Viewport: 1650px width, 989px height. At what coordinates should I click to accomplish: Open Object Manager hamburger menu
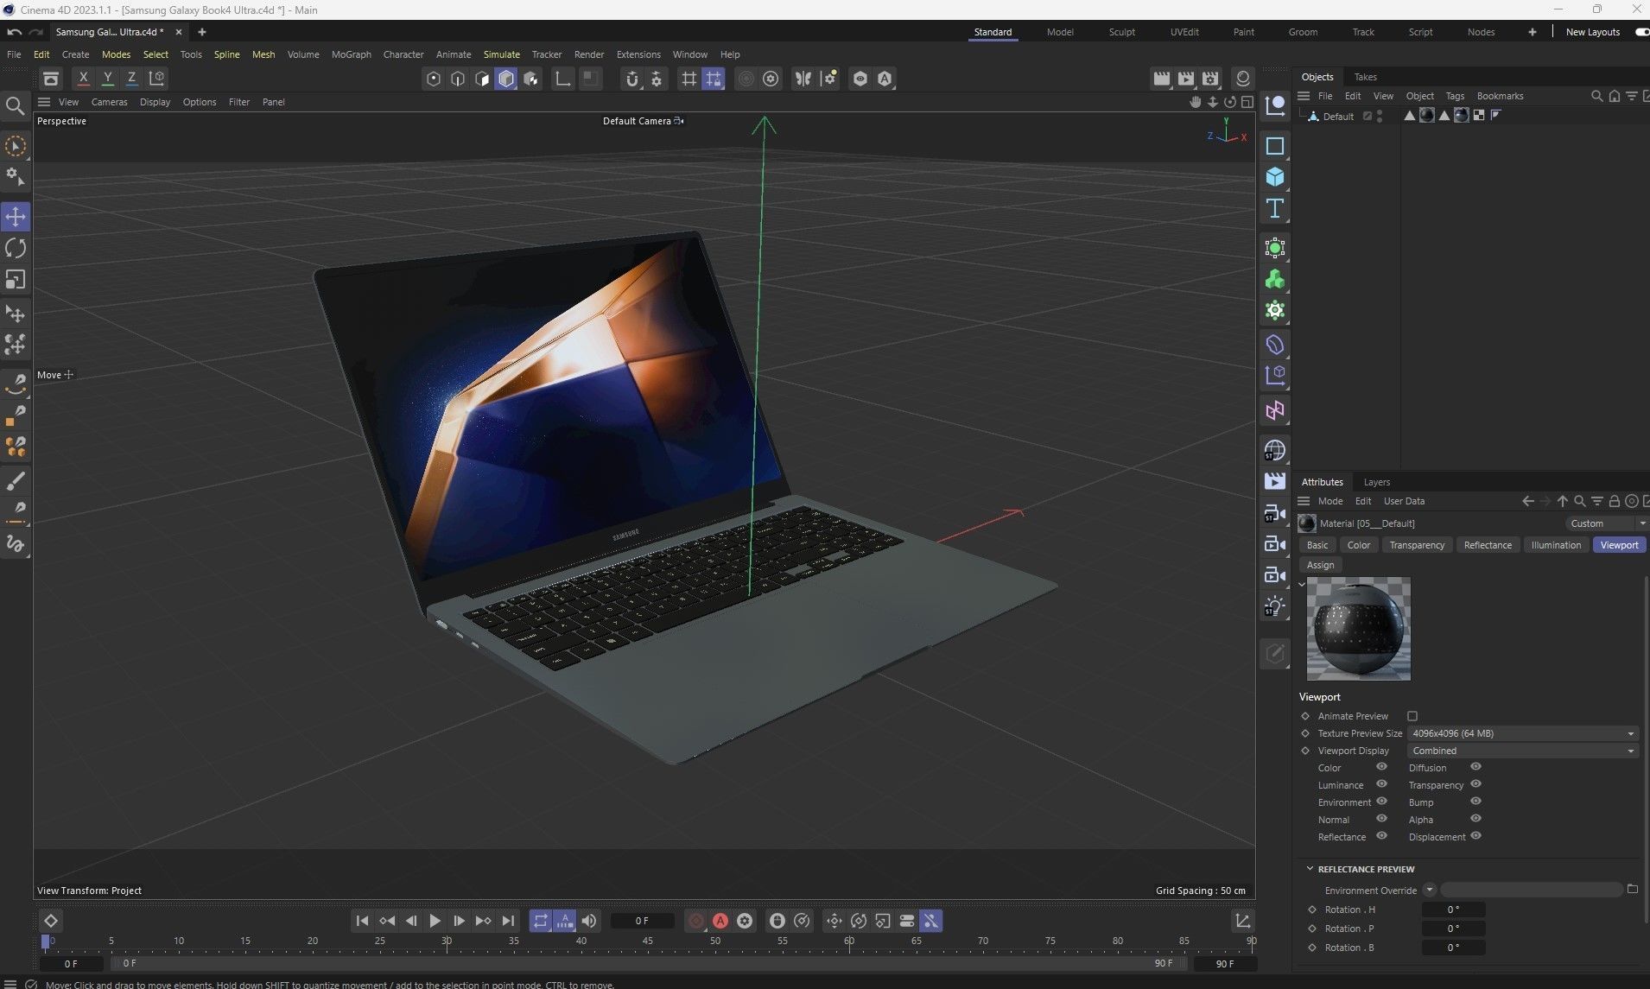[1304, 96]
